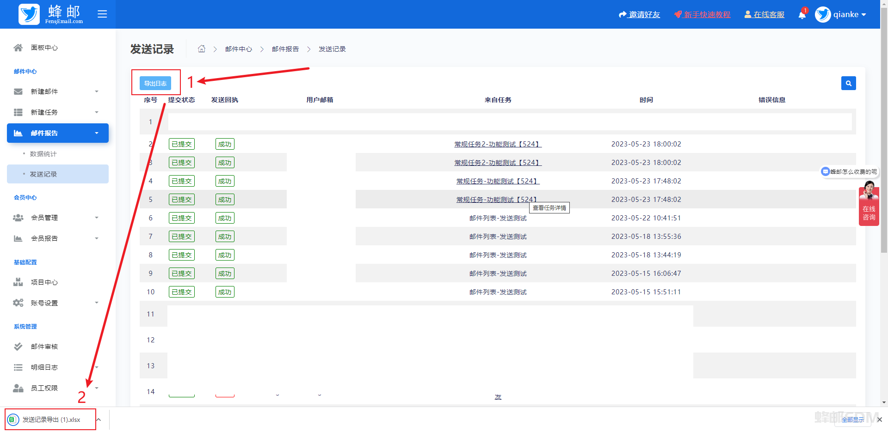Screen dimensions: 888x432
Task: Click the 邮件报告 chart icon
Action: pos(18,133)
